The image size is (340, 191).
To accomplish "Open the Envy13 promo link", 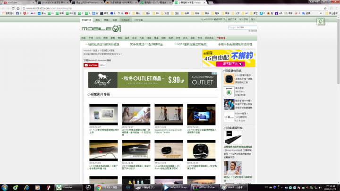I will click(190, 44).
